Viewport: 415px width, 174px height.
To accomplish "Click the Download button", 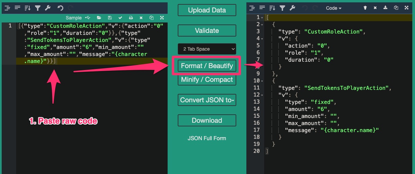I will (207, 120).
